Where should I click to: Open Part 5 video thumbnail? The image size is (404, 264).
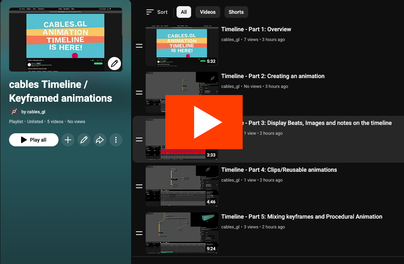point(182,233)
